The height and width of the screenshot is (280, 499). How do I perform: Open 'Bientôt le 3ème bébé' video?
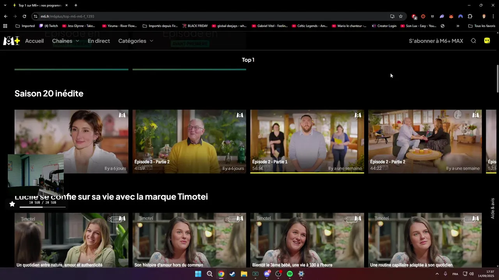[x=307, y=240]
